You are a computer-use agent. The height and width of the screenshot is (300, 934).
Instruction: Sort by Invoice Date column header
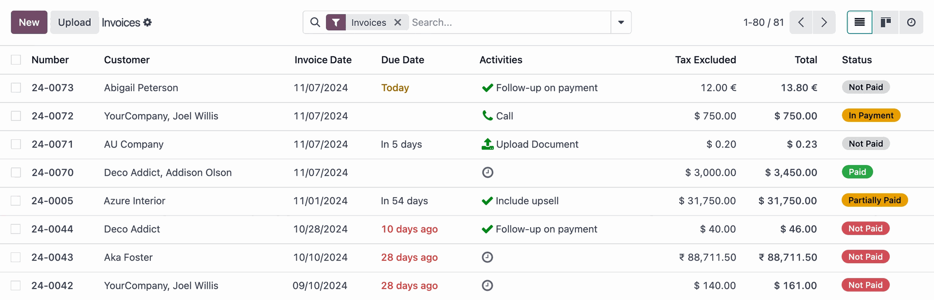323,60
